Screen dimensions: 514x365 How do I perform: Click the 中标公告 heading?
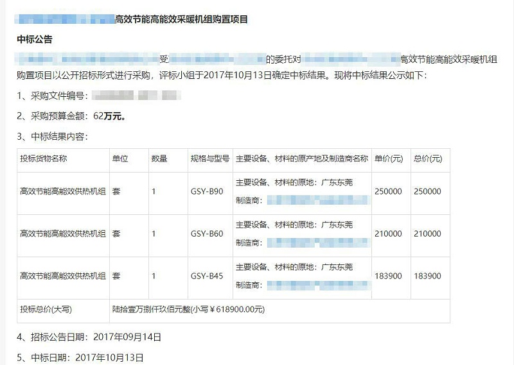pyautogui.click(x=35, y=40)
